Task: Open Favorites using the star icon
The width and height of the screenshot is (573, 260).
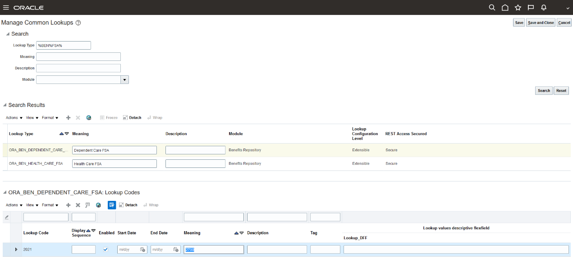Action: pyautogui.click(x=518, y=8)
